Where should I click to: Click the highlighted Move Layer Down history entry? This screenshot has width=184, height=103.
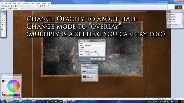pyautogui.click(x=175, y=25)
